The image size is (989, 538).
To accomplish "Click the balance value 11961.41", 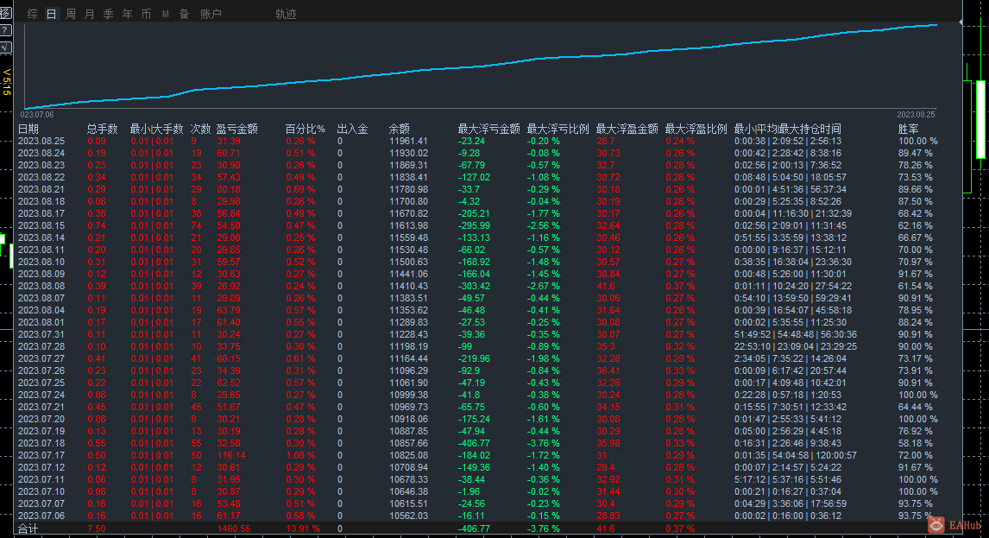I will pos(409,141).
